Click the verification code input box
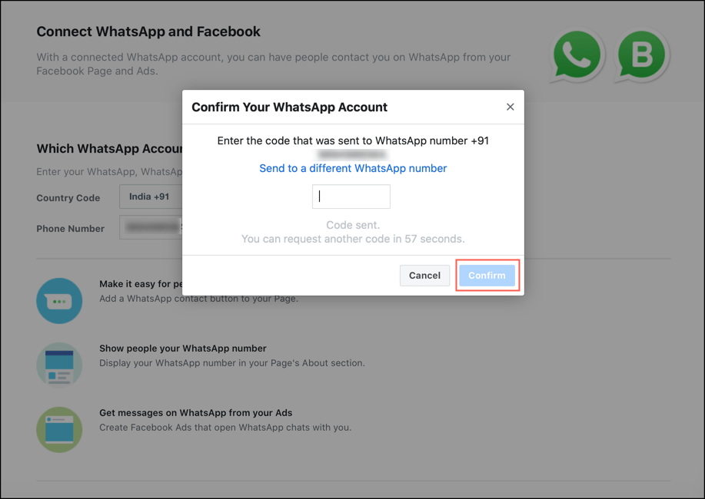Viewport: 705px width, 499px height. tap(351, 197)
